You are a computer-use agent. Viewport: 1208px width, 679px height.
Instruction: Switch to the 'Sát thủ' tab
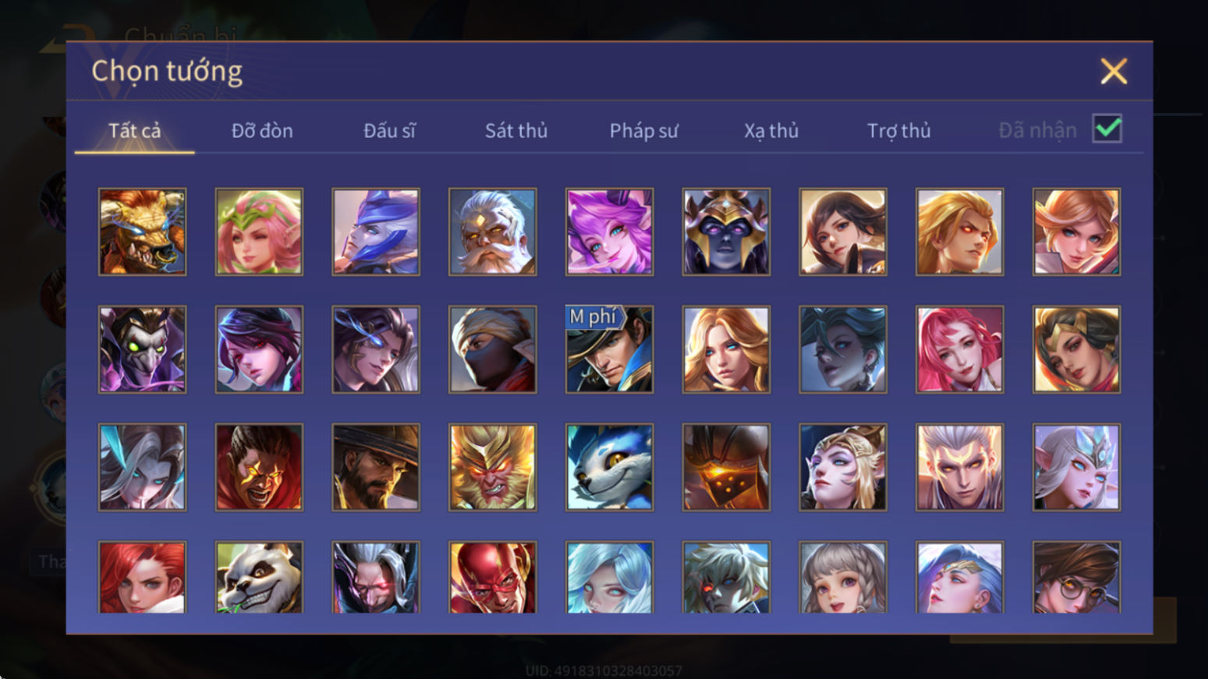516,130
